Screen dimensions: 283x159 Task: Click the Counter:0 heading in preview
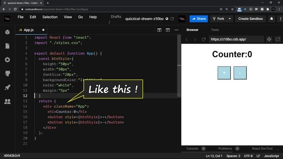tap(232, 54)
